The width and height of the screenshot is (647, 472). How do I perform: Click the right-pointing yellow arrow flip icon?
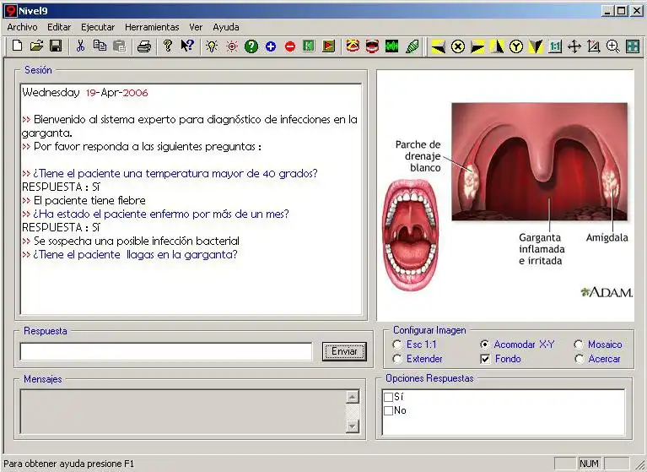click(477, 46)
